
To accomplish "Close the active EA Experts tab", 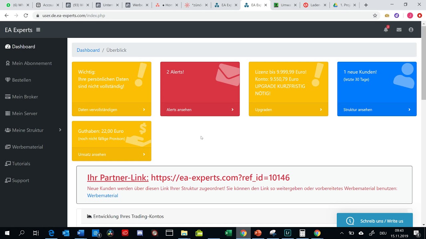I will click(x=266, y=5).
